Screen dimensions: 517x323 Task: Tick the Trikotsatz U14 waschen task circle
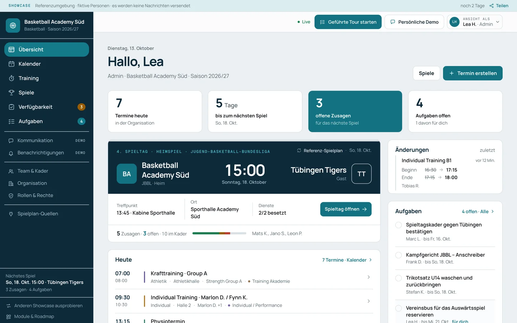click(399, 278)
